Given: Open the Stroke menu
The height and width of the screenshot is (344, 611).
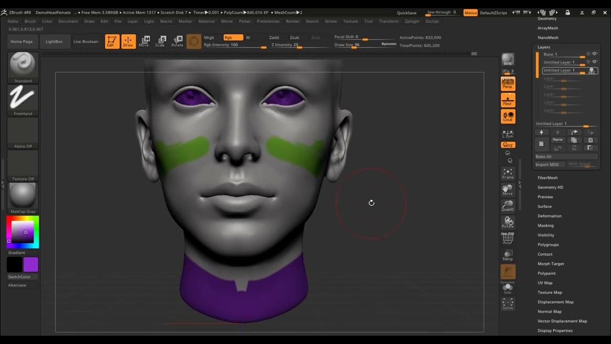Looking at the screenshot, I should 331,21.
